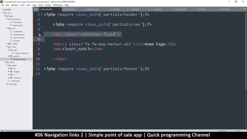This screenshot has width=247, height=139.
Task: Click the next tab arrow
Action: click(37, 9)
